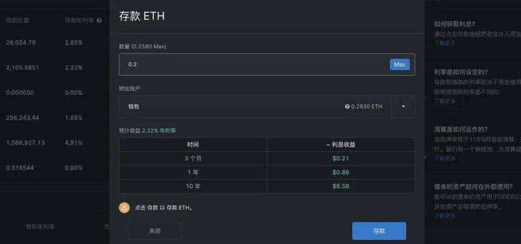The image size is (521, 244).
Task: Click the Max amount button
Action: click(399, 64)
